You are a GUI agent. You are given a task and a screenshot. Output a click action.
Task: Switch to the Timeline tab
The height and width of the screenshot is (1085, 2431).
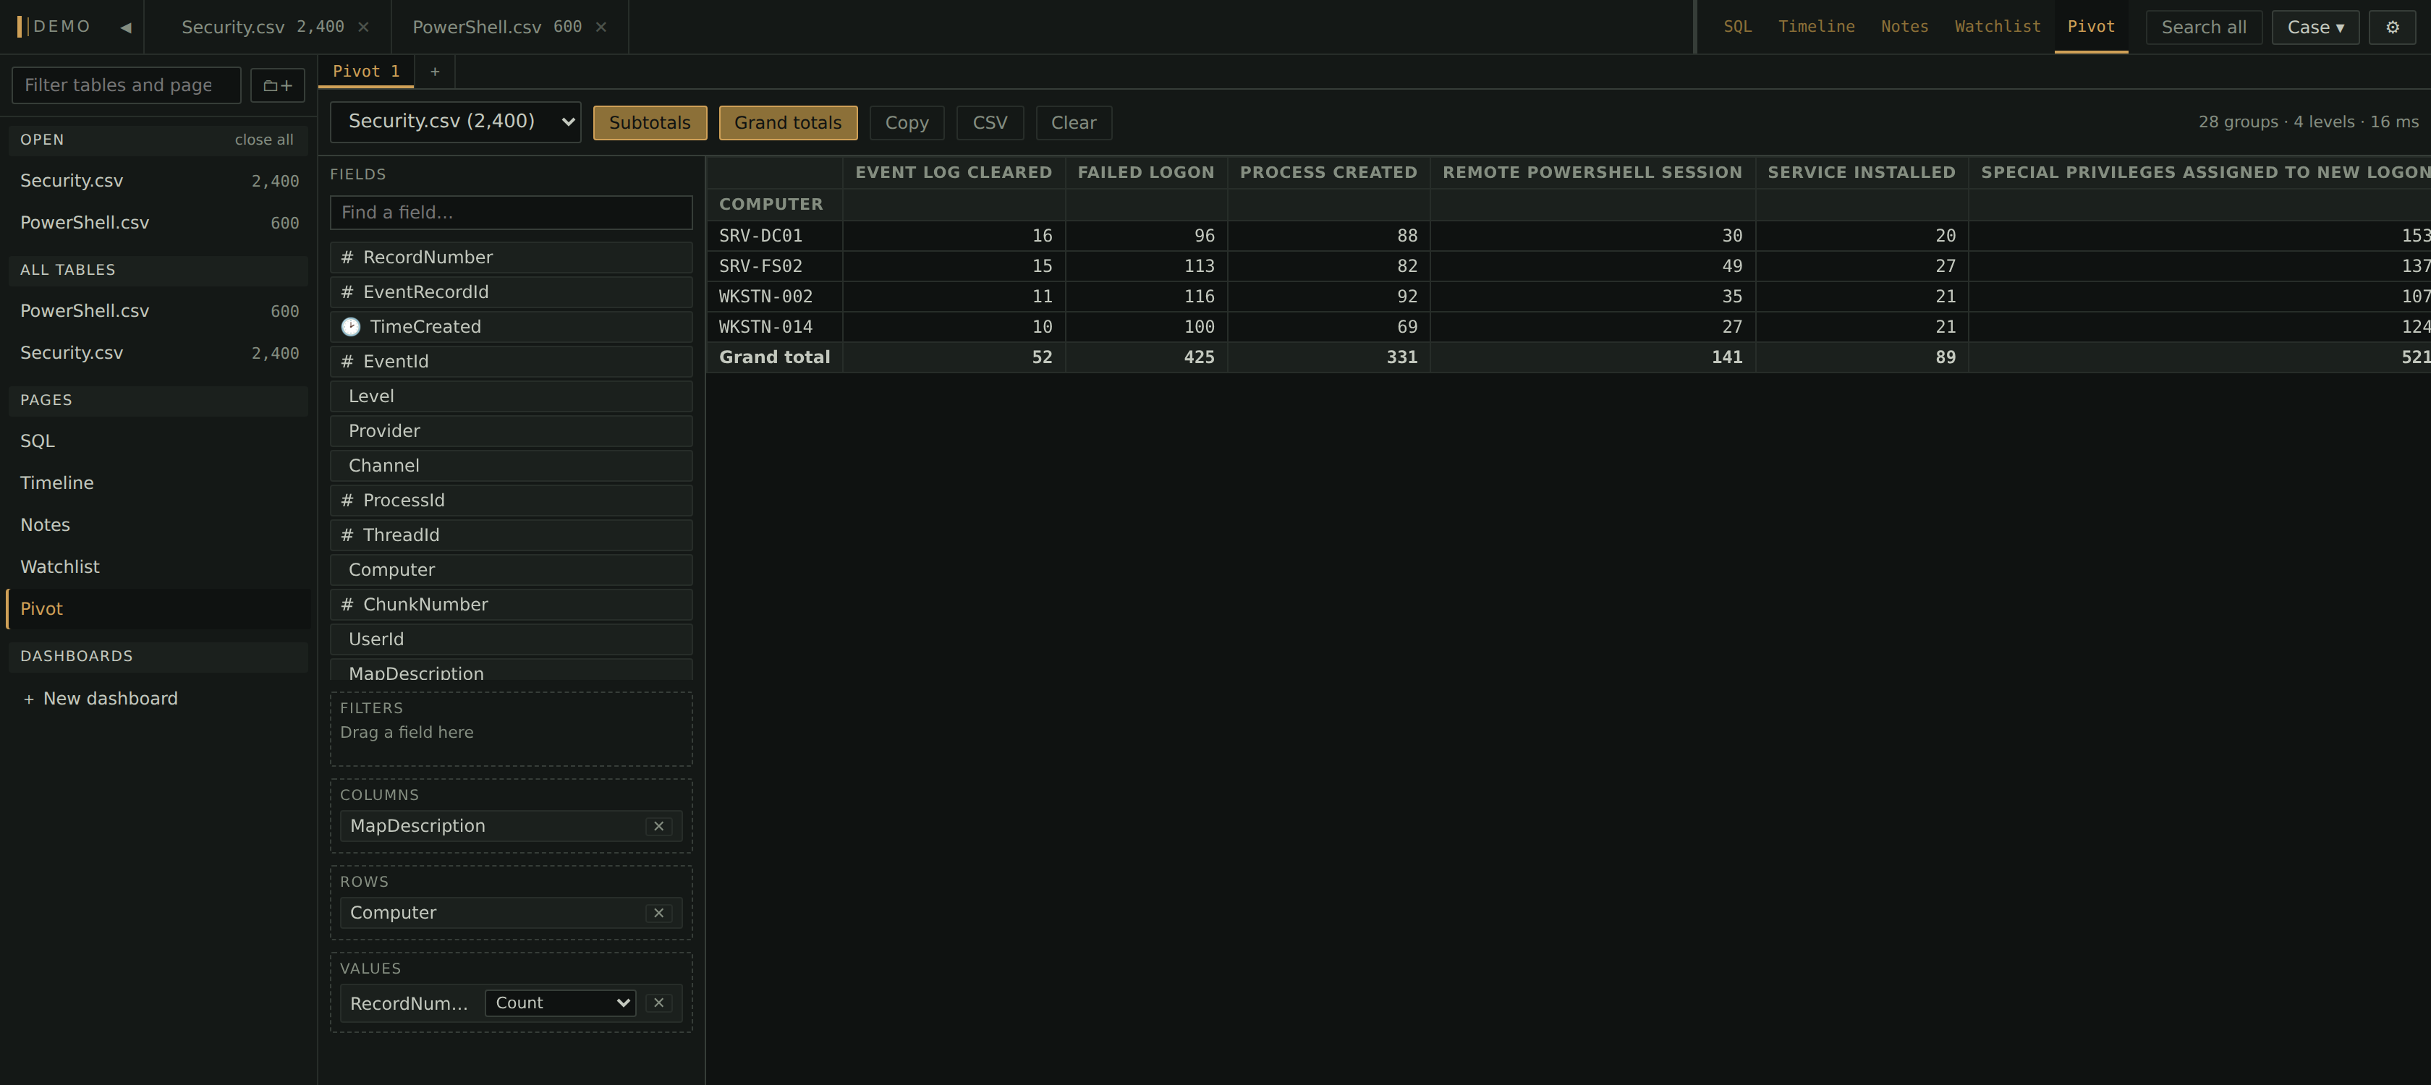[x=1816, y=27]
